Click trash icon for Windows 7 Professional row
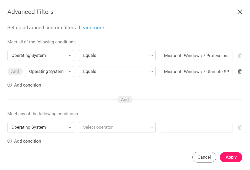Screen dimensions: 250x170 coord(240,56)
